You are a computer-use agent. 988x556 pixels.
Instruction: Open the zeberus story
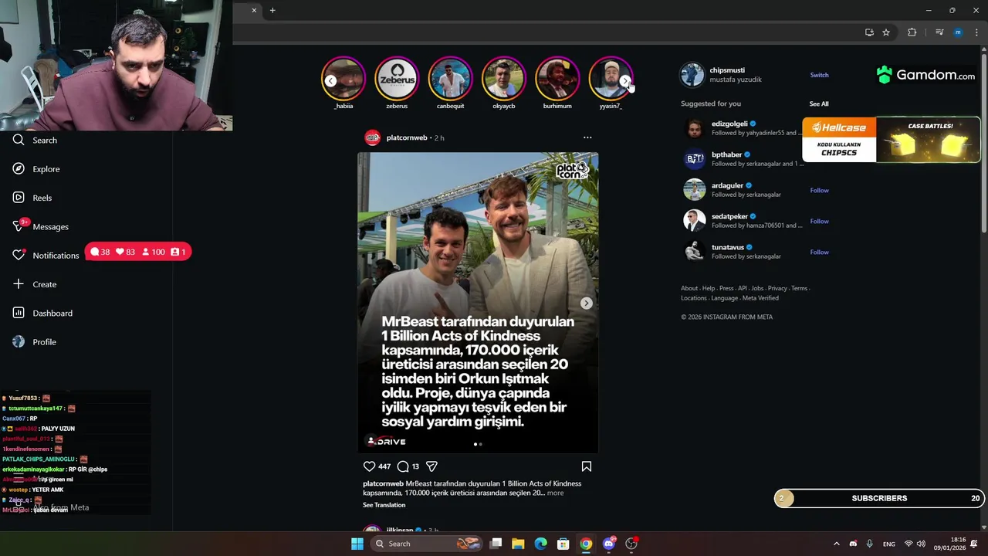click(x=397, y=79)
